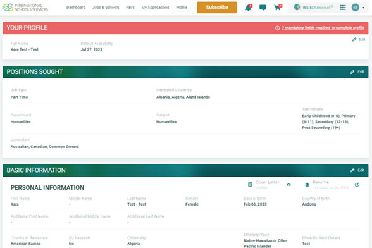Click the 'POSITIONS SOUGHT' section title
372x248 pixels.
pos(35,72)
